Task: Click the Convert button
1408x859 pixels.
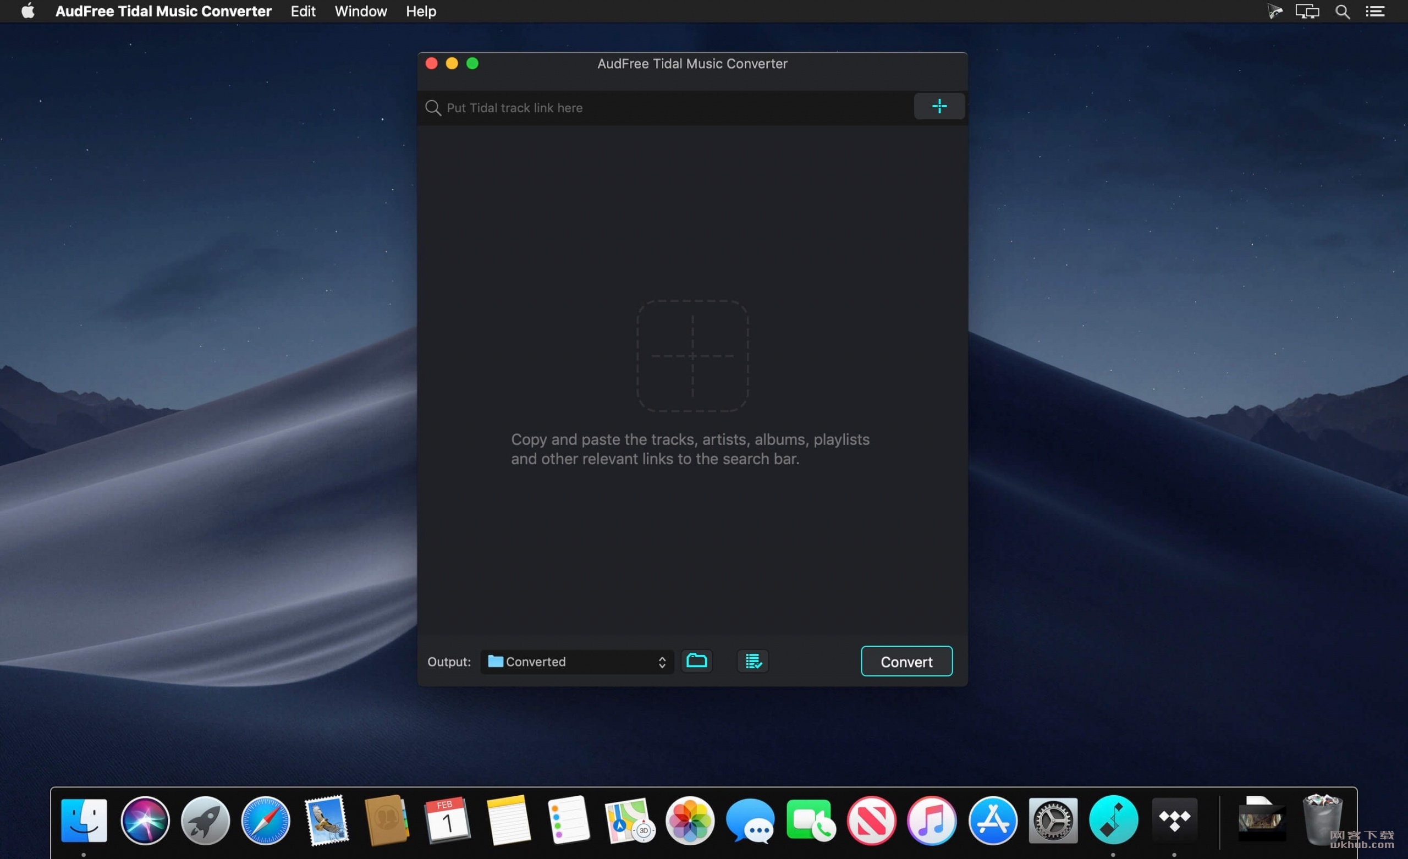Action: coord(906,661)
